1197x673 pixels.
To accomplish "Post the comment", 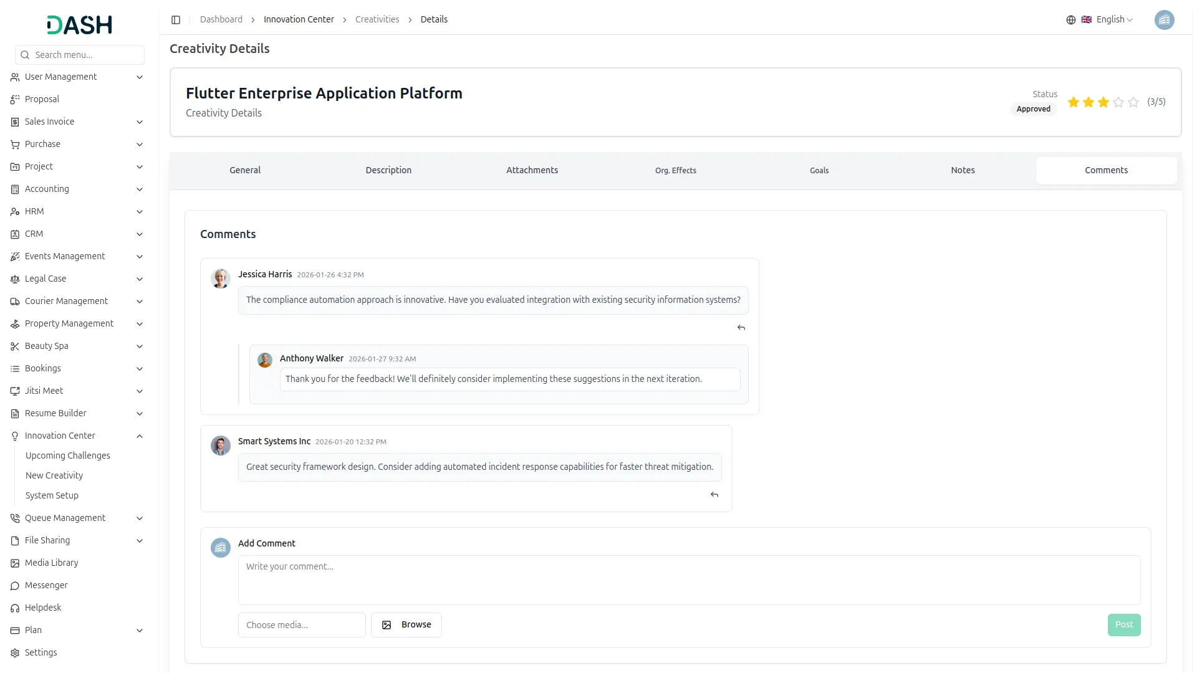I will (x=1123, y=625).
